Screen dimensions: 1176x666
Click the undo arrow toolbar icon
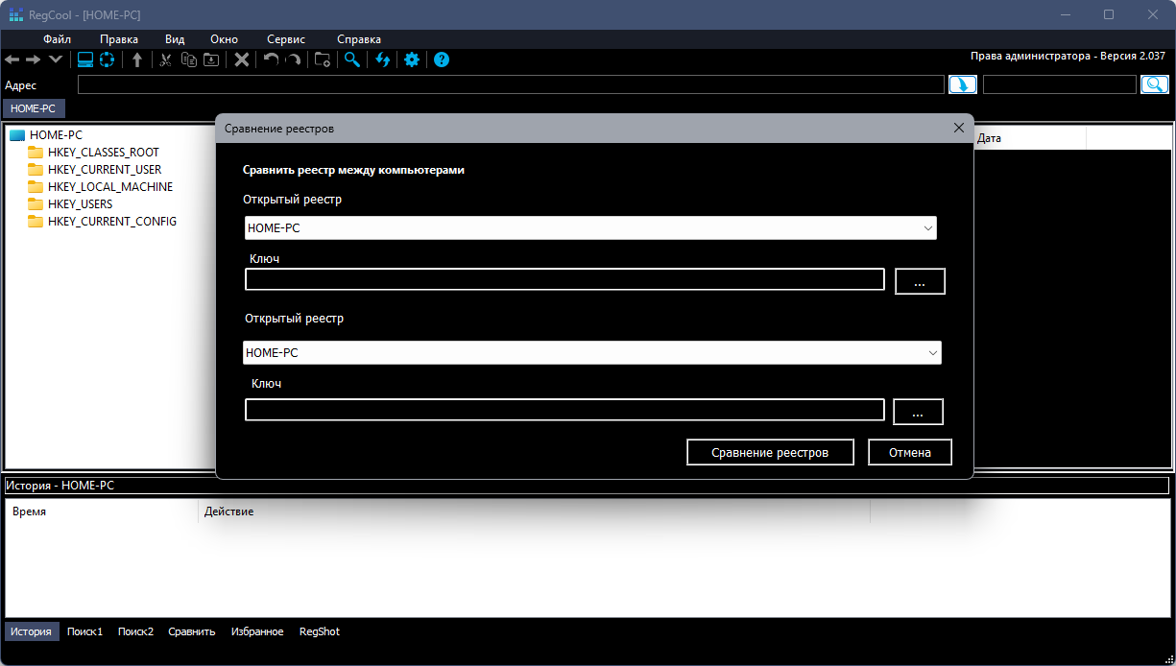click(x=271, y=59)
